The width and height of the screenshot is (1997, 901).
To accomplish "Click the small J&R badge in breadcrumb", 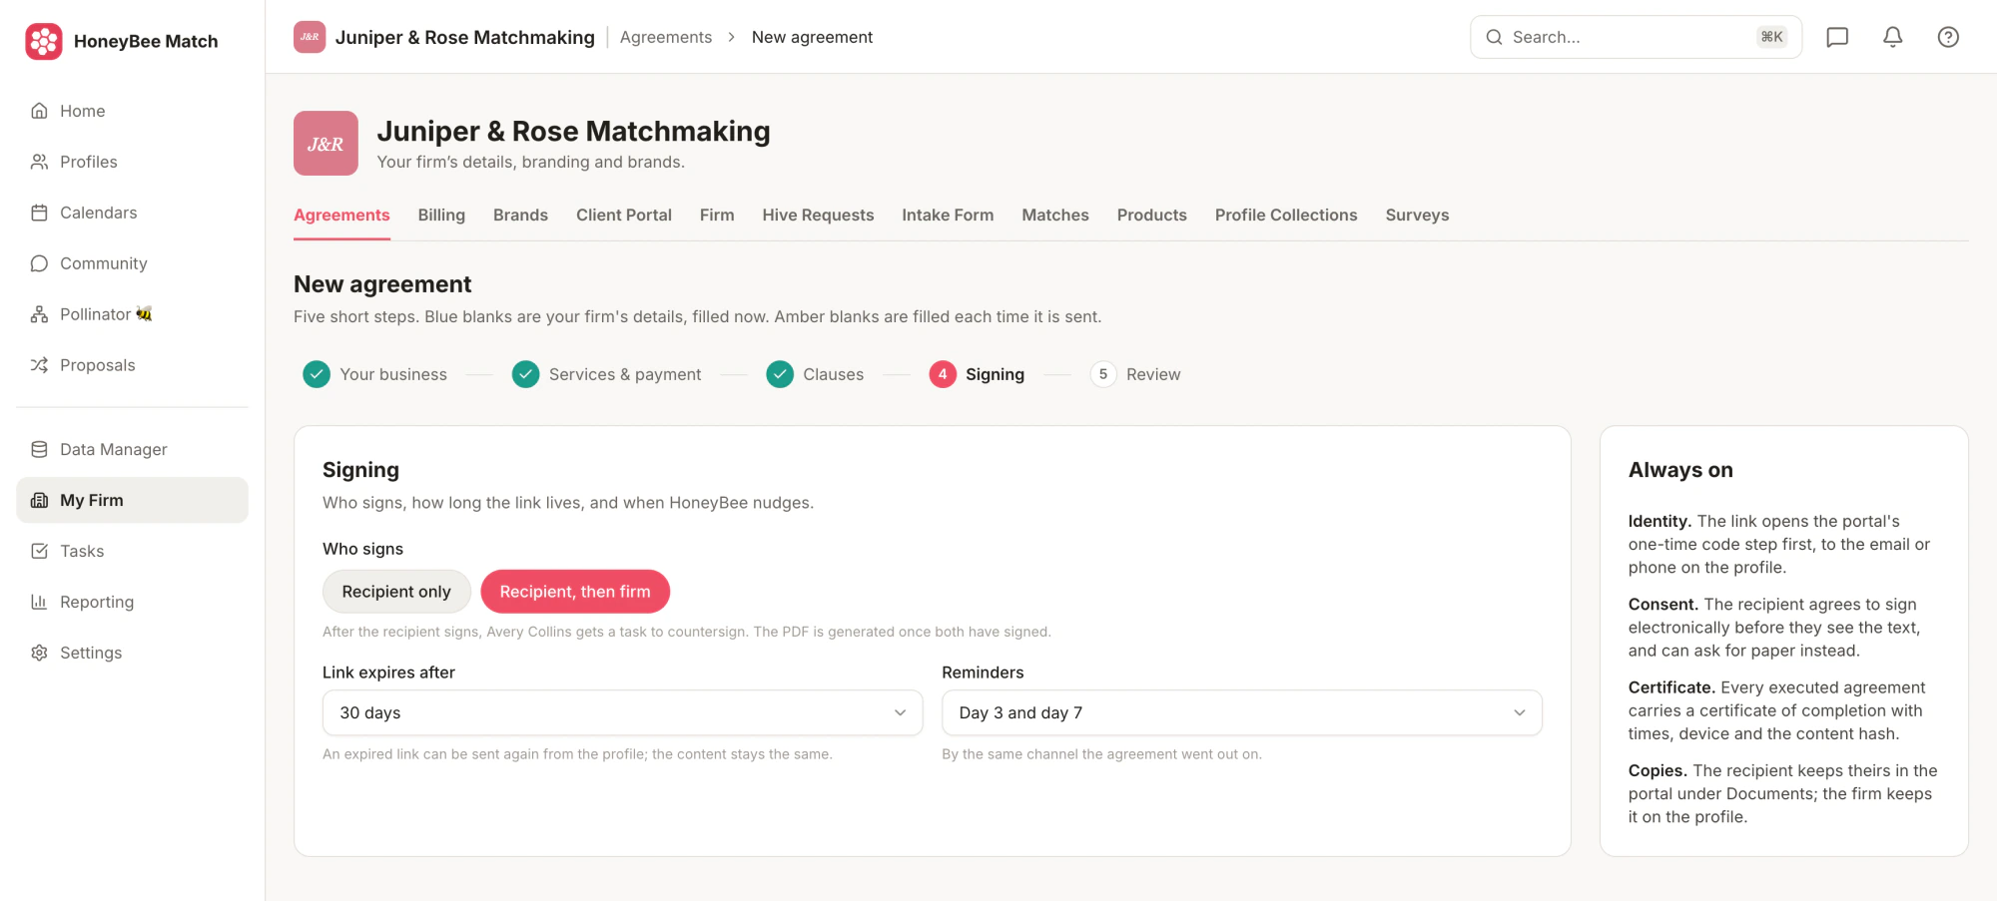I will click(310, 37).
